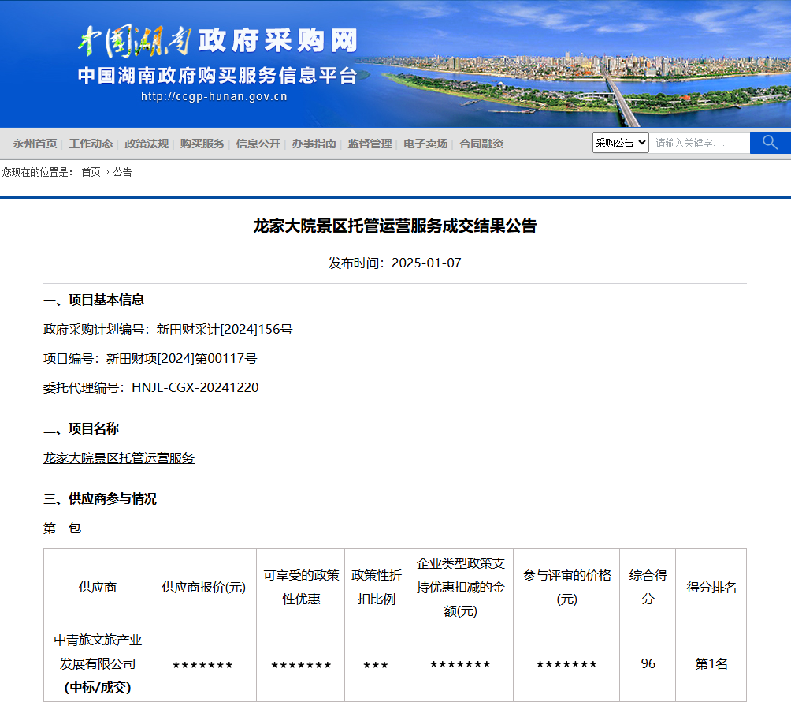Click the city skyline banner image
This screenshot has width=791, height=702.
point(583,79)
